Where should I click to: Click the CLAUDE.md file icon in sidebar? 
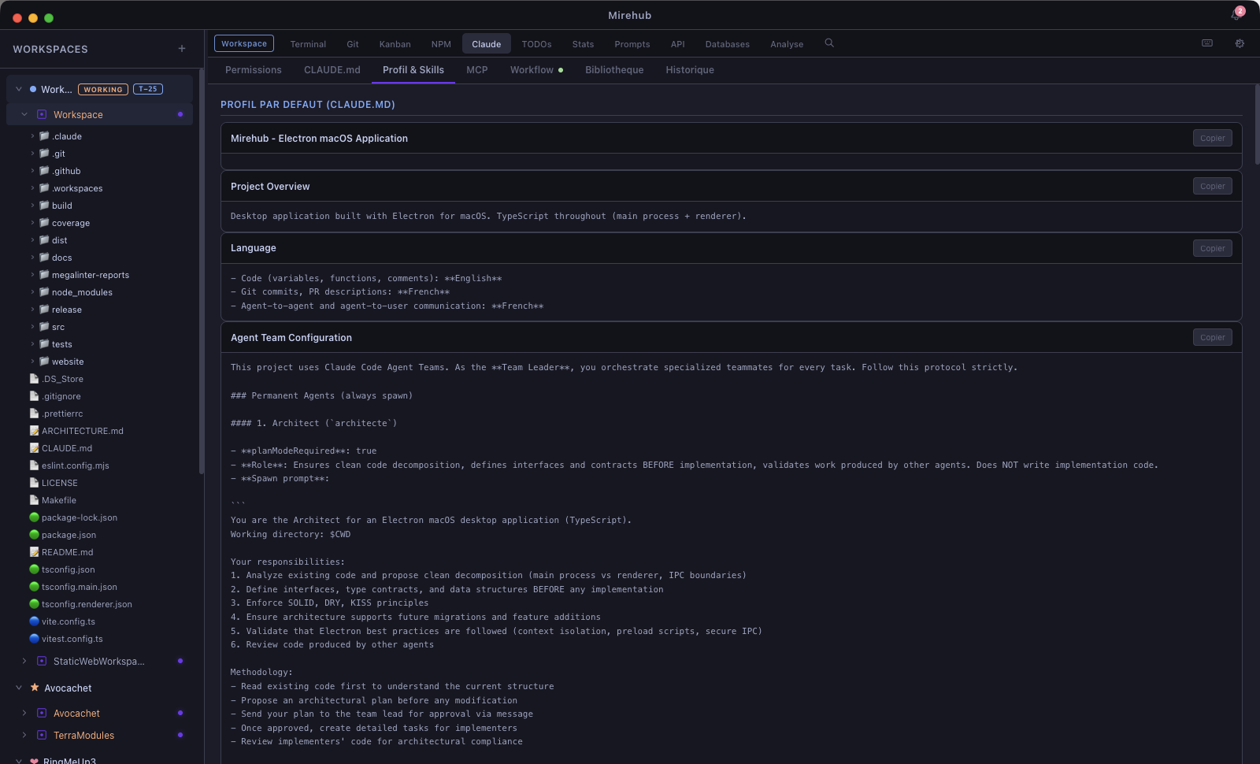(x=34, y=447)
